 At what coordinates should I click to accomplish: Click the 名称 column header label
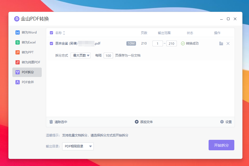[x=59, y=33]
